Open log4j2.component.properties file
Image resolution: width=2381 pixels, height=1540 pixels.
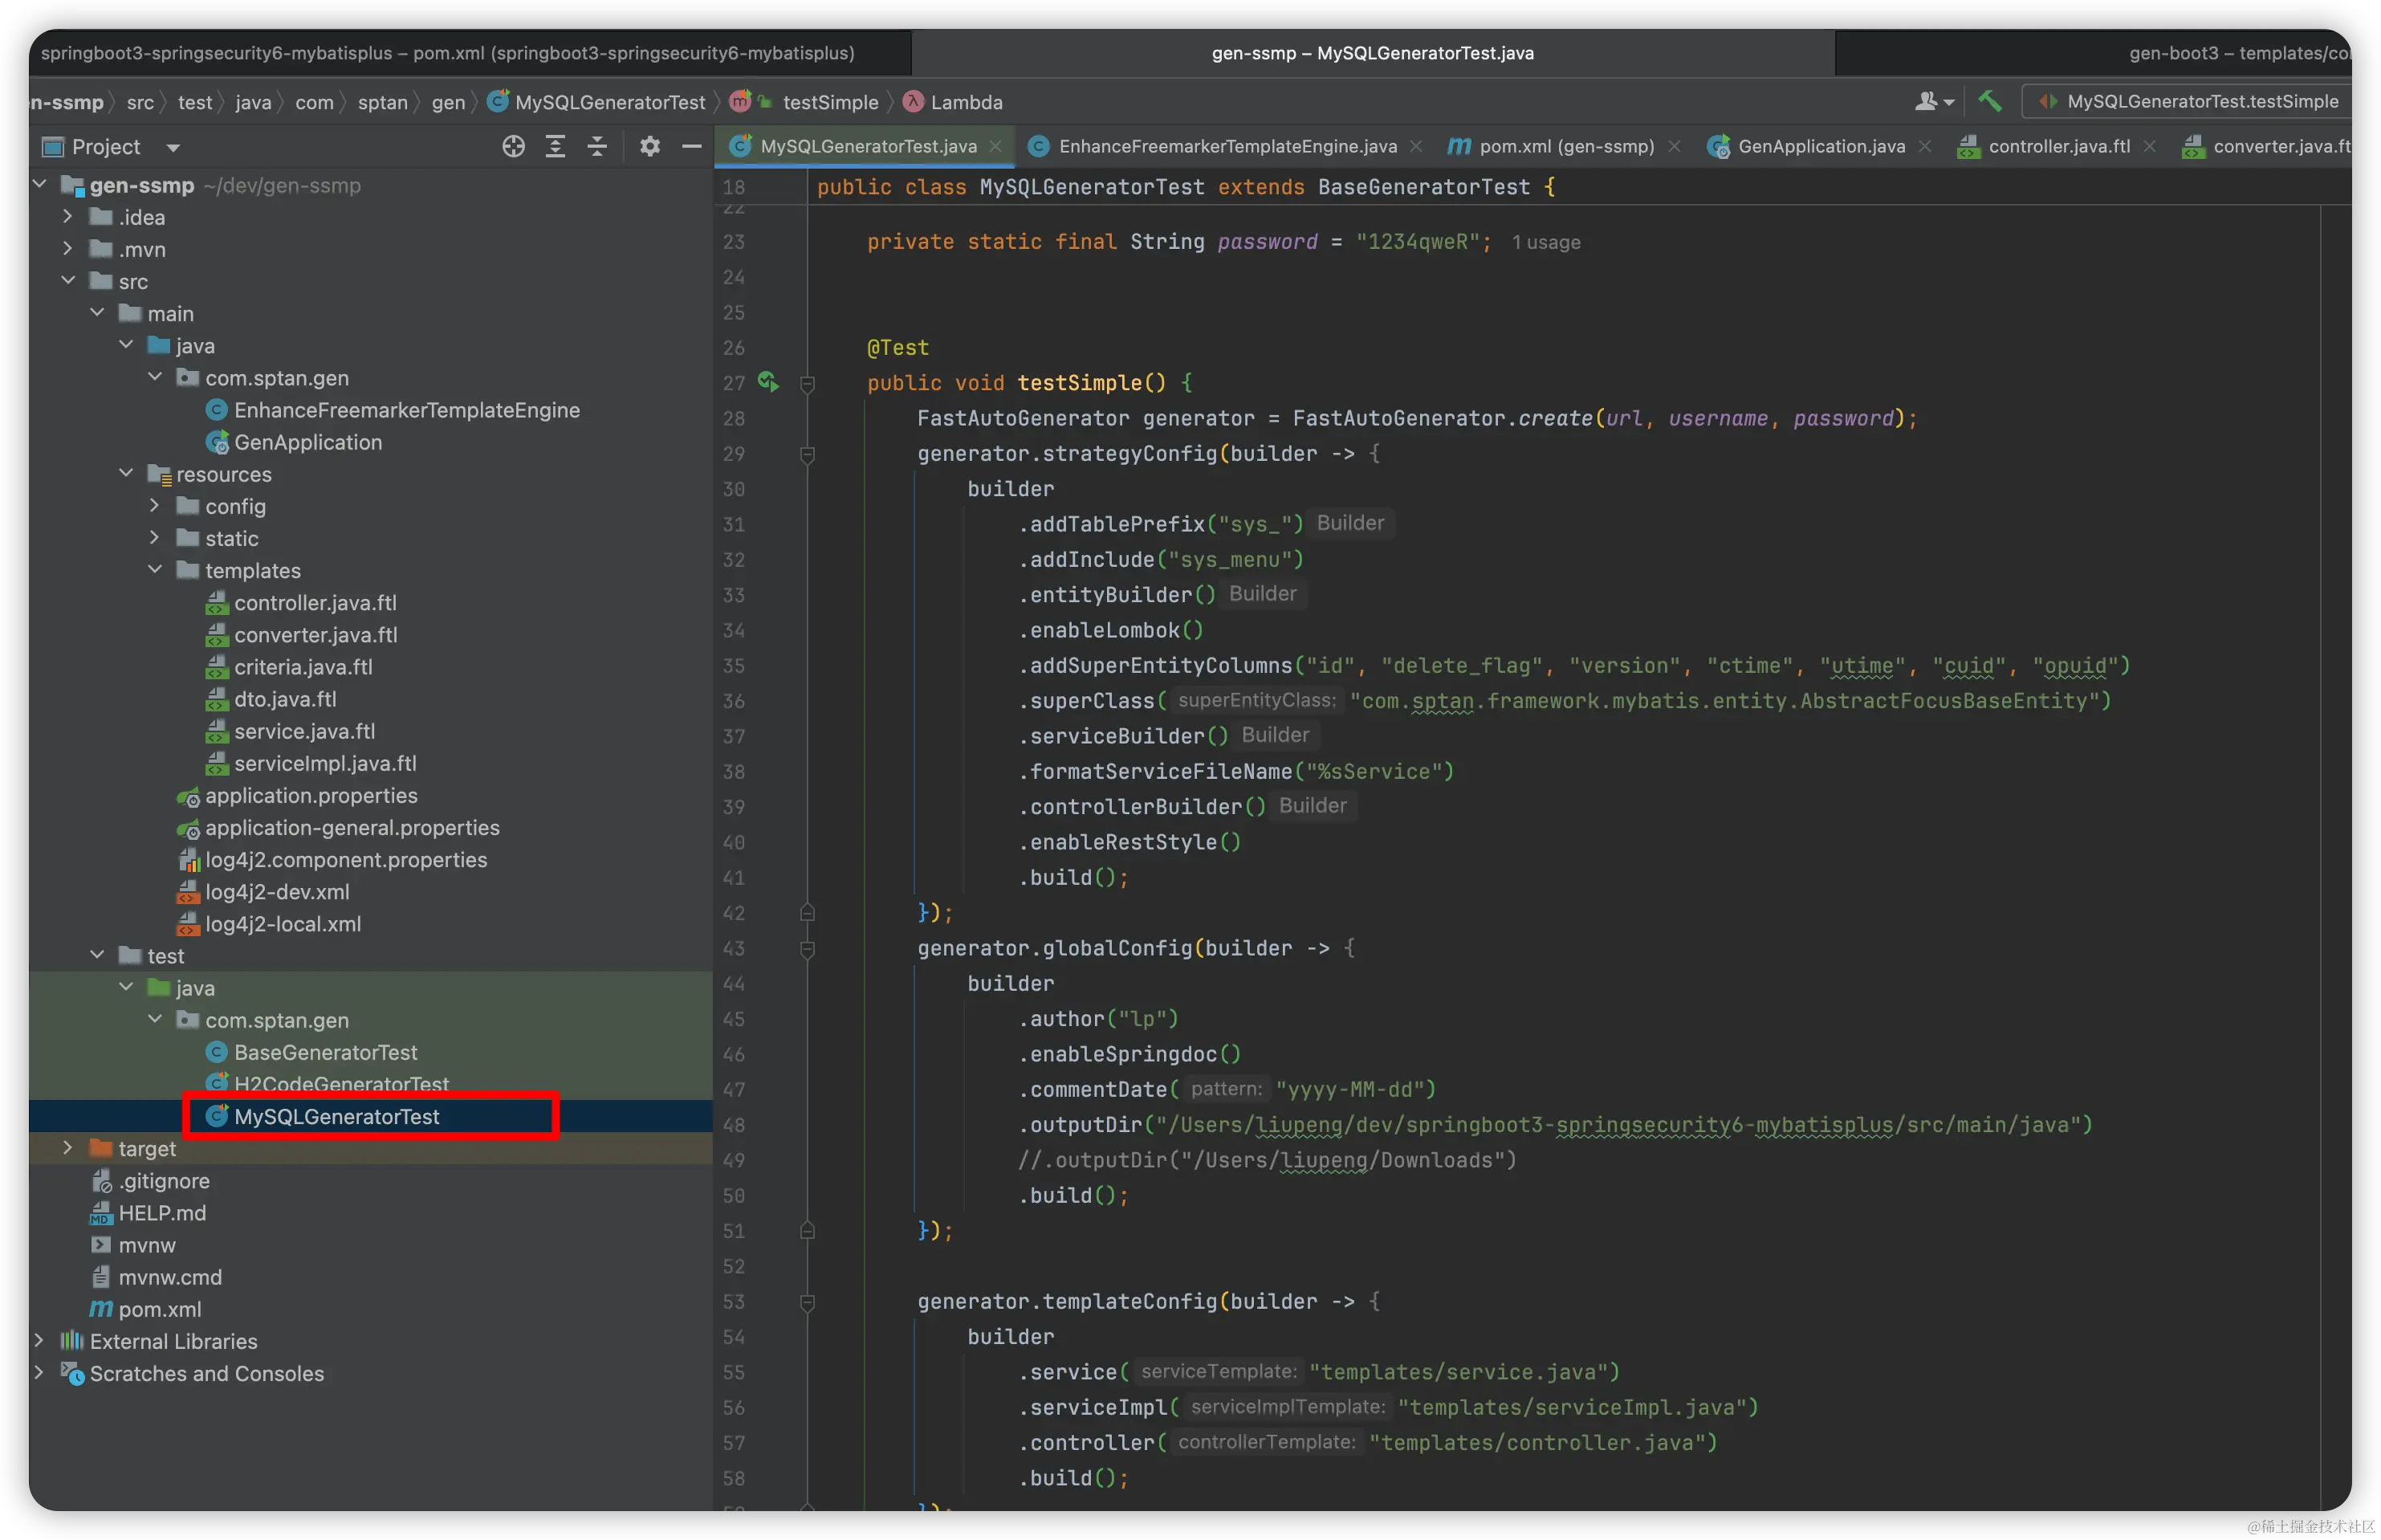tap(346, 859)
